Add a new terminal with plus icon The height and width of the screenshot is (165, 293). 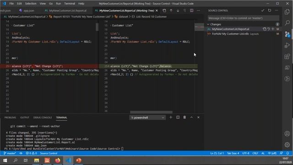tap(171, 117)
